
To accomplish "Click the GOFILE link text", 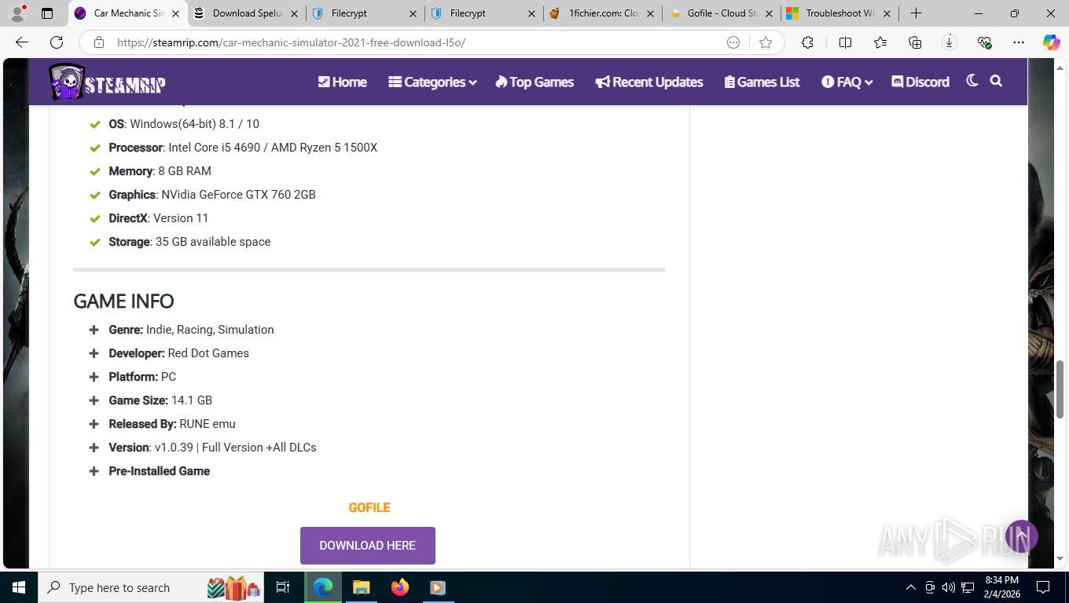I will click(x=369, y=508).
